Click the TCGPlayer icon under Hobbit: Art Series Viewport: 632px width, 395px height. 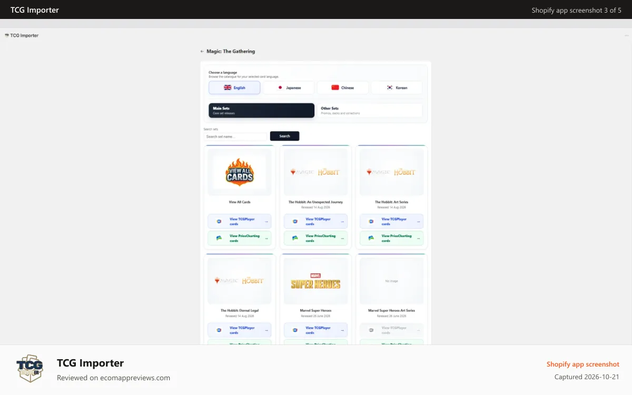tap(371, 221)
